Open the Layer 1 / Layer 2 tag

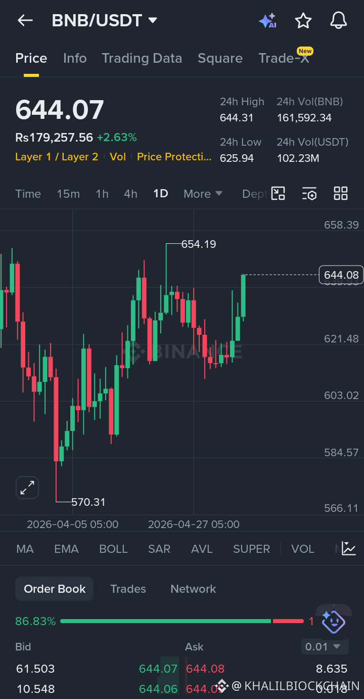point(57,157)
